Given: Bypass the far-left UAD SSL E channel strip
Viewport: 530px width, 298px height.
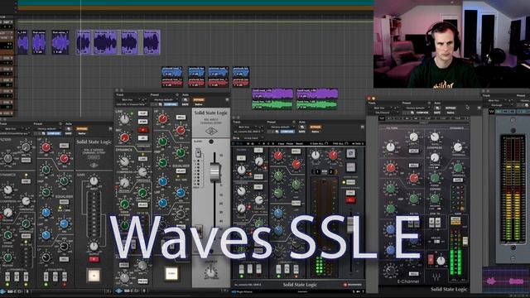Looking at the screenshot, I should click(x=81, y=129).
